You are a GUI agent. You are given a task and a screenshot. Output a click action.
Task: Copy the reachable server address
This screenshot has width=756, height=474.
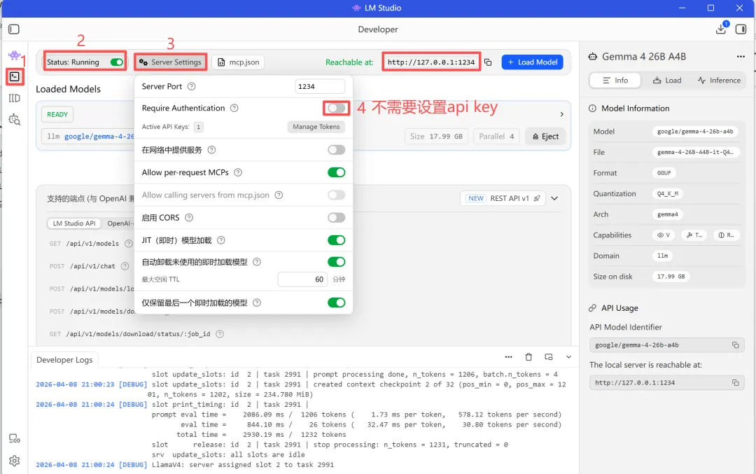coord(488,62)
